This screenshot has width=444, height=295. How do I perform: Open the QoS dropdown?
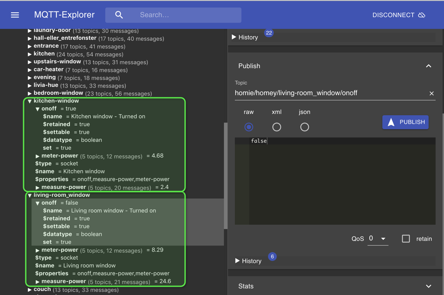point(378,238)
